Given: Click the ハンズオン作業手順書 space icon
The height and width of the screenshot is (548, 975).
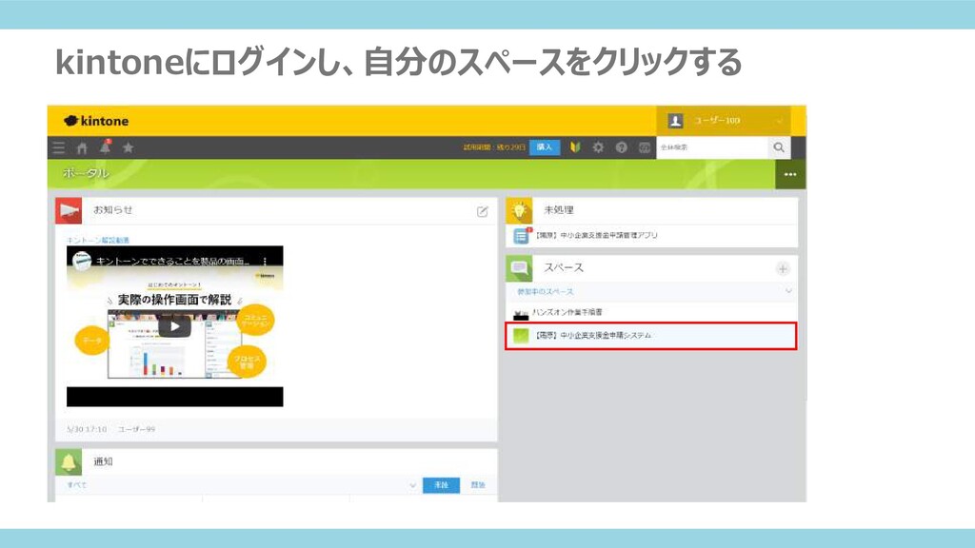Looking at the screenshot, I should (x=521, y=313).
